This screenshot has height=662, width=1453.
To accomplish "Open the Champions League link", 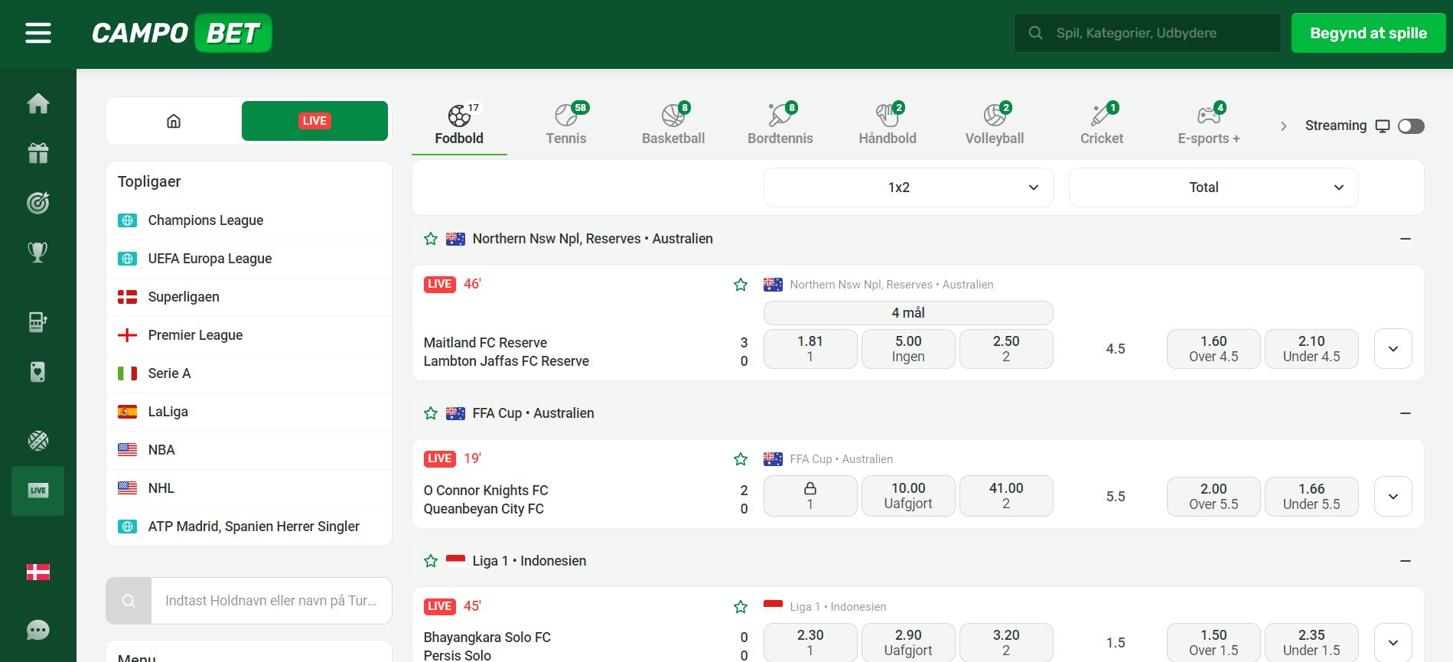I will click(x=205, y=220).
